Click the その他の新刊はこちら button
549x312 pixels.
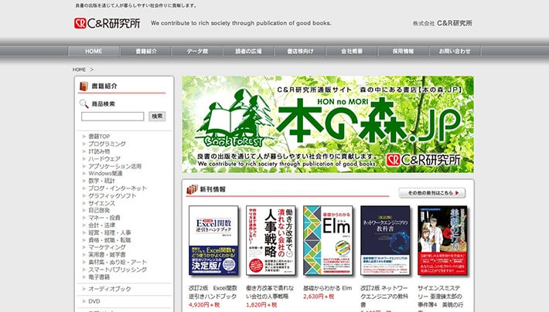432,193
